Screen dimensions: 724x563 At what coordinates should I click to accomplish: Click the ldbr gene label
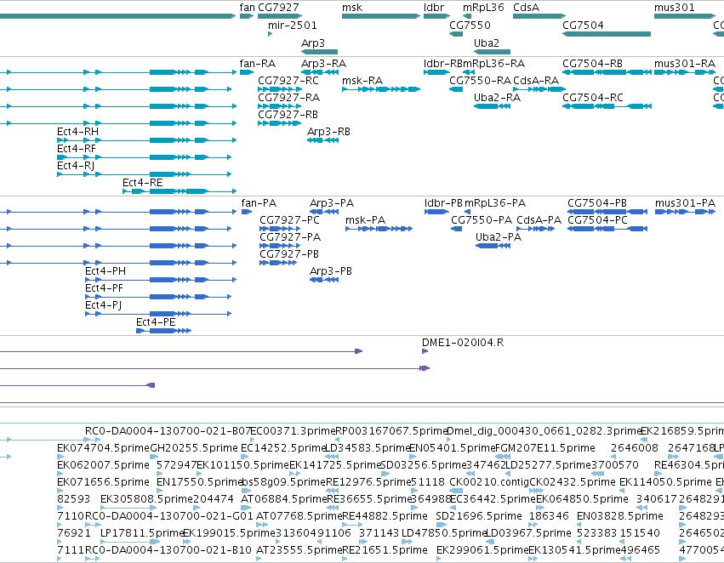click(x=434, y=8)
